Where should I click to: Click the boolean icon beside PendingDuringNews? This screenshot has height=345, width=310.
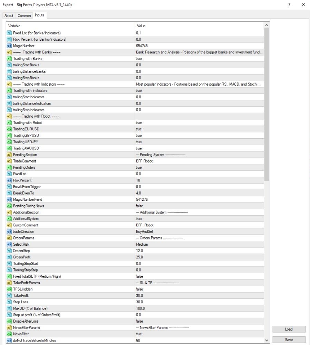[x=9, y=206]
